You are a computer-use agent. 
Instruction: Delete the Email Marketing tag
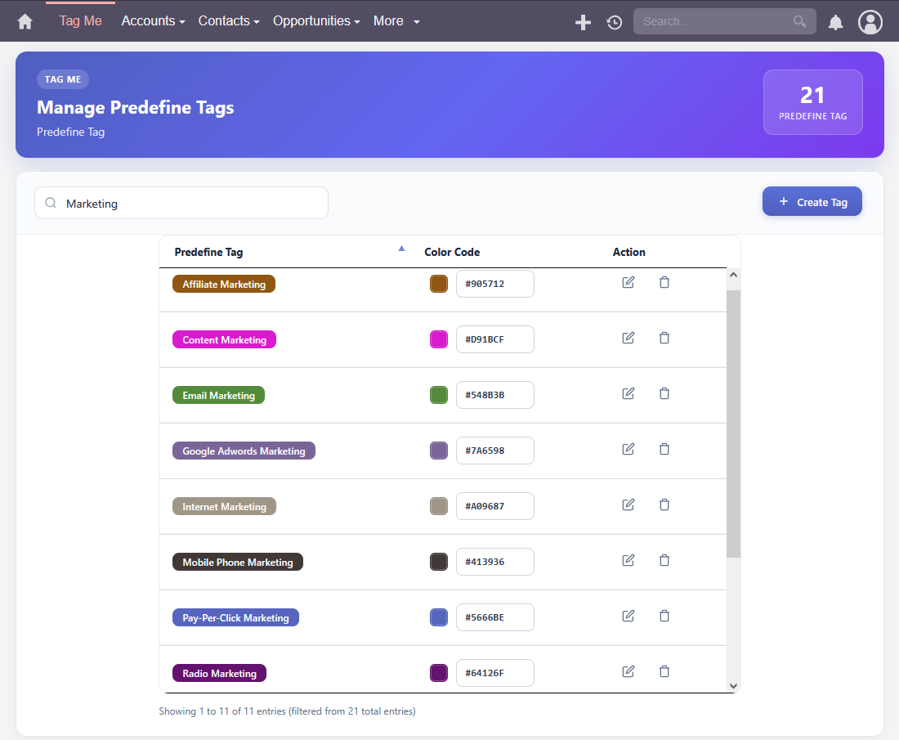coord(664,393)
